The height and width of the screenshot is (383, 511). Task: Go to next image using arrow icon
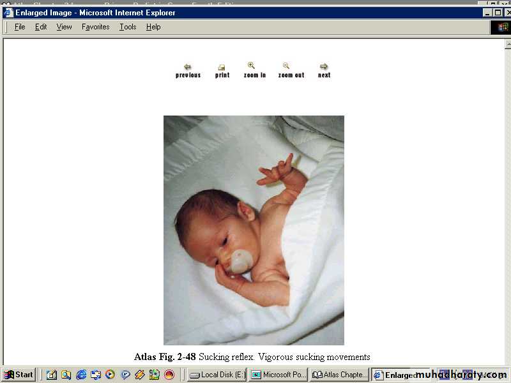click(324, 66)
